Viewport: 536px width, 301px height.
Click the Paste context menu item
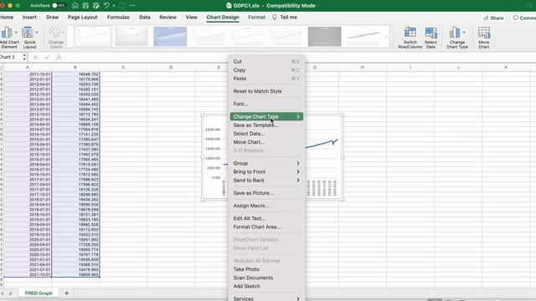tap(266, 79)
